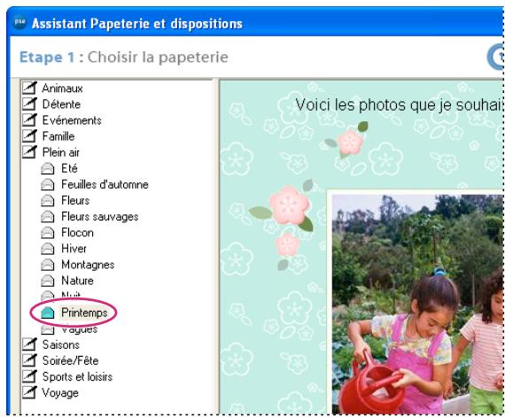Screen dimensions: 505x417
Task: Select the Animaux stationery category
Action: tap(63, 89)
